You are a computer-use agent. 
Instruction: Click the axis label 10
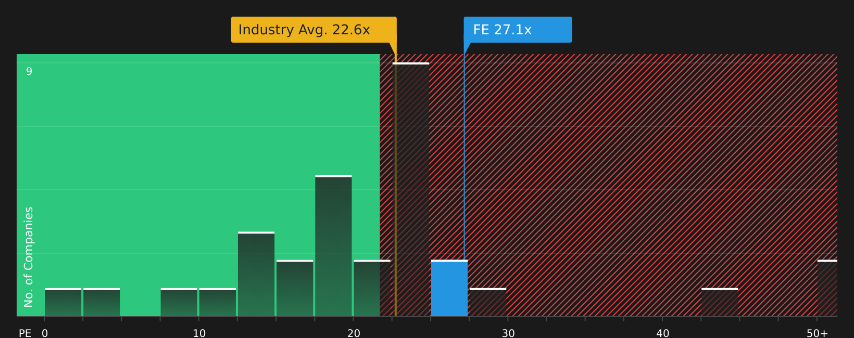click(x=199, y=333)
